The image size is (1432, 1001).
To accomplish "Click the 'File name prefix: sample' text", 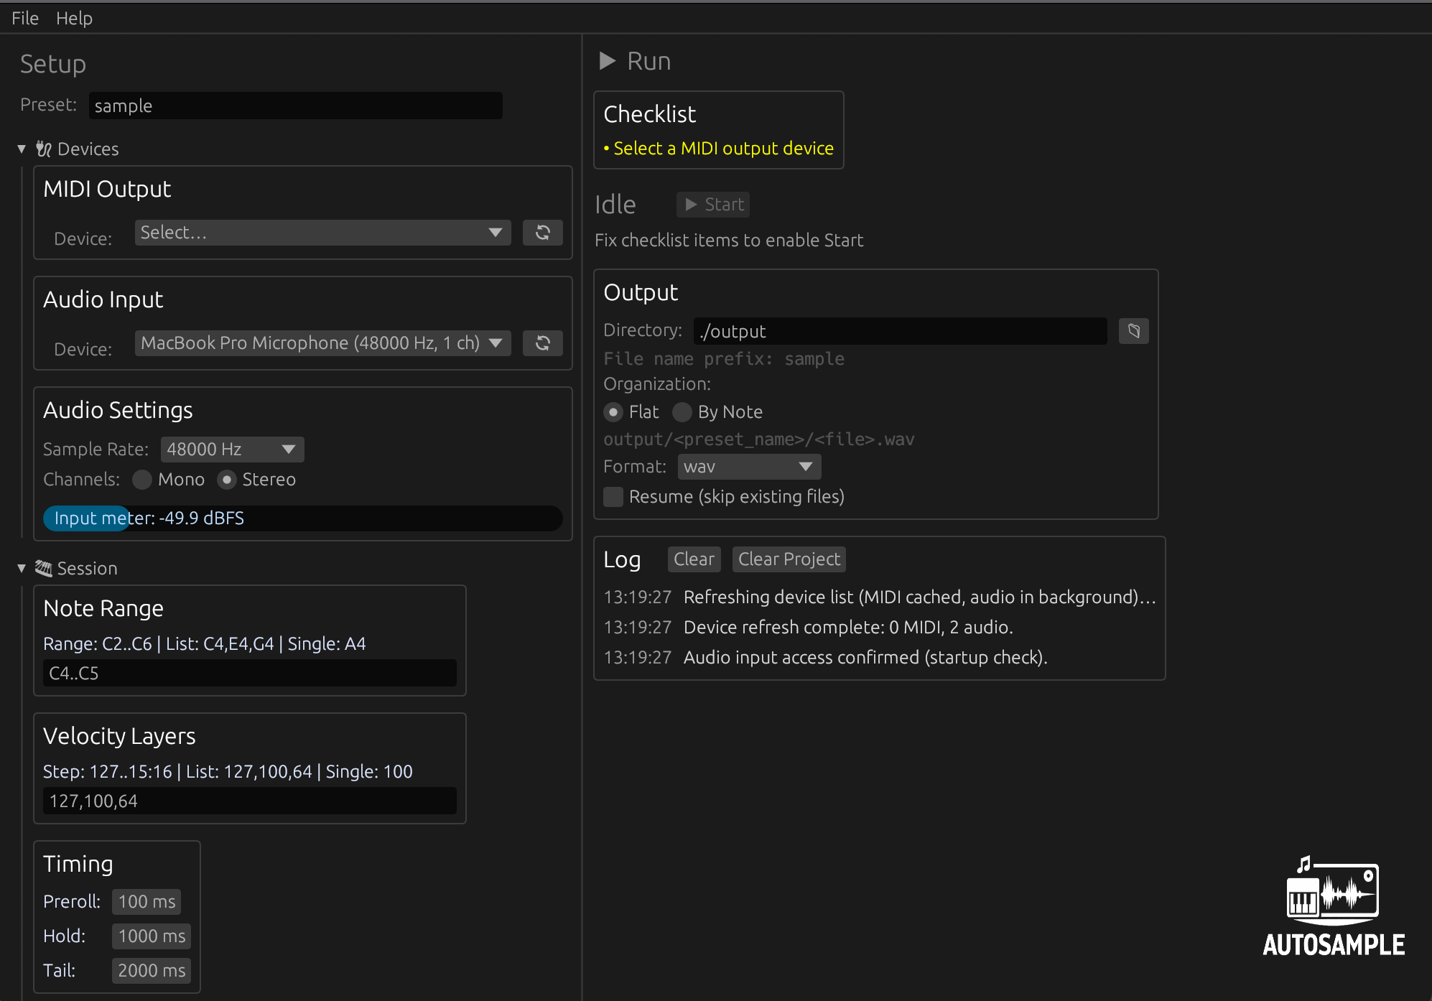I will click(x=724, y=359).
